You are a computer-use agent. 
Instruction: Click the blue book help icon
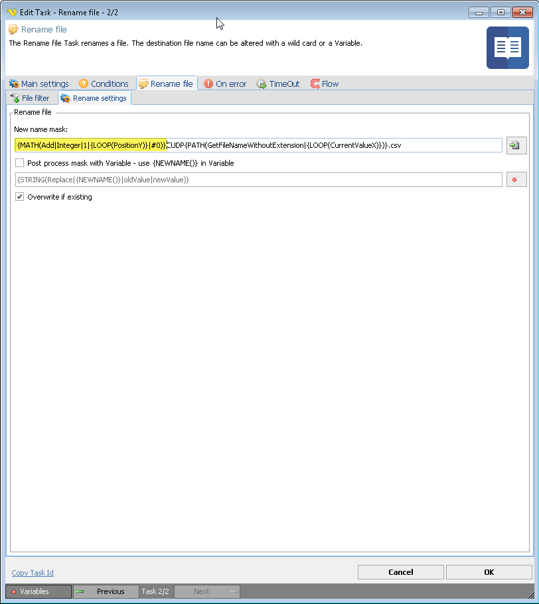[507, 48]
